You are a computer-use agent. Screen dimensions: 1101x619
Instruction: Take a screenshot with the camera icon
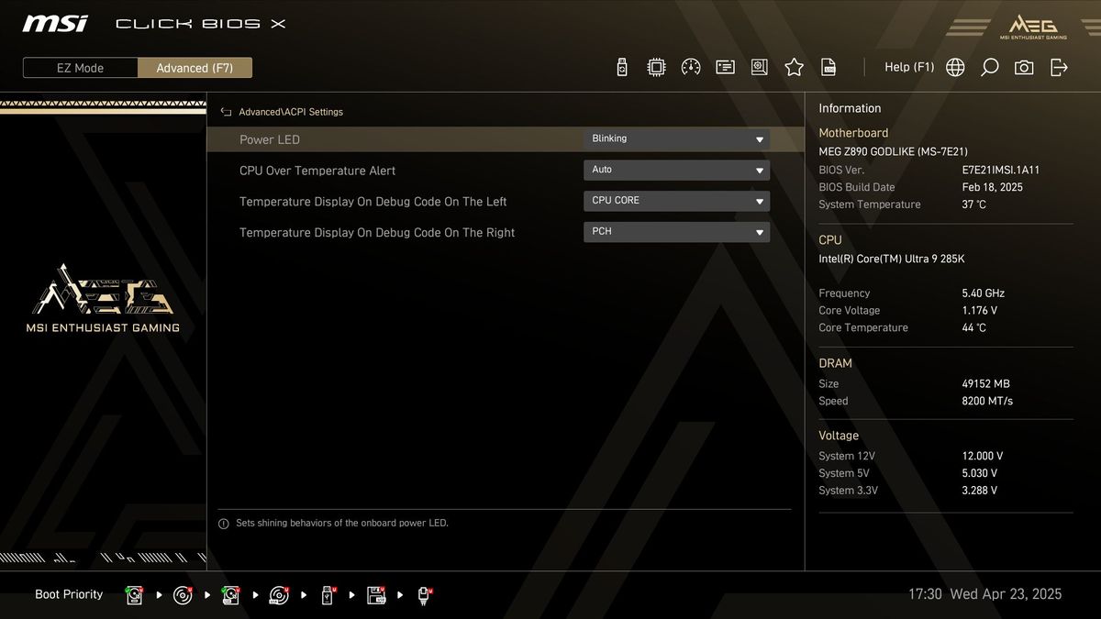1024,67
